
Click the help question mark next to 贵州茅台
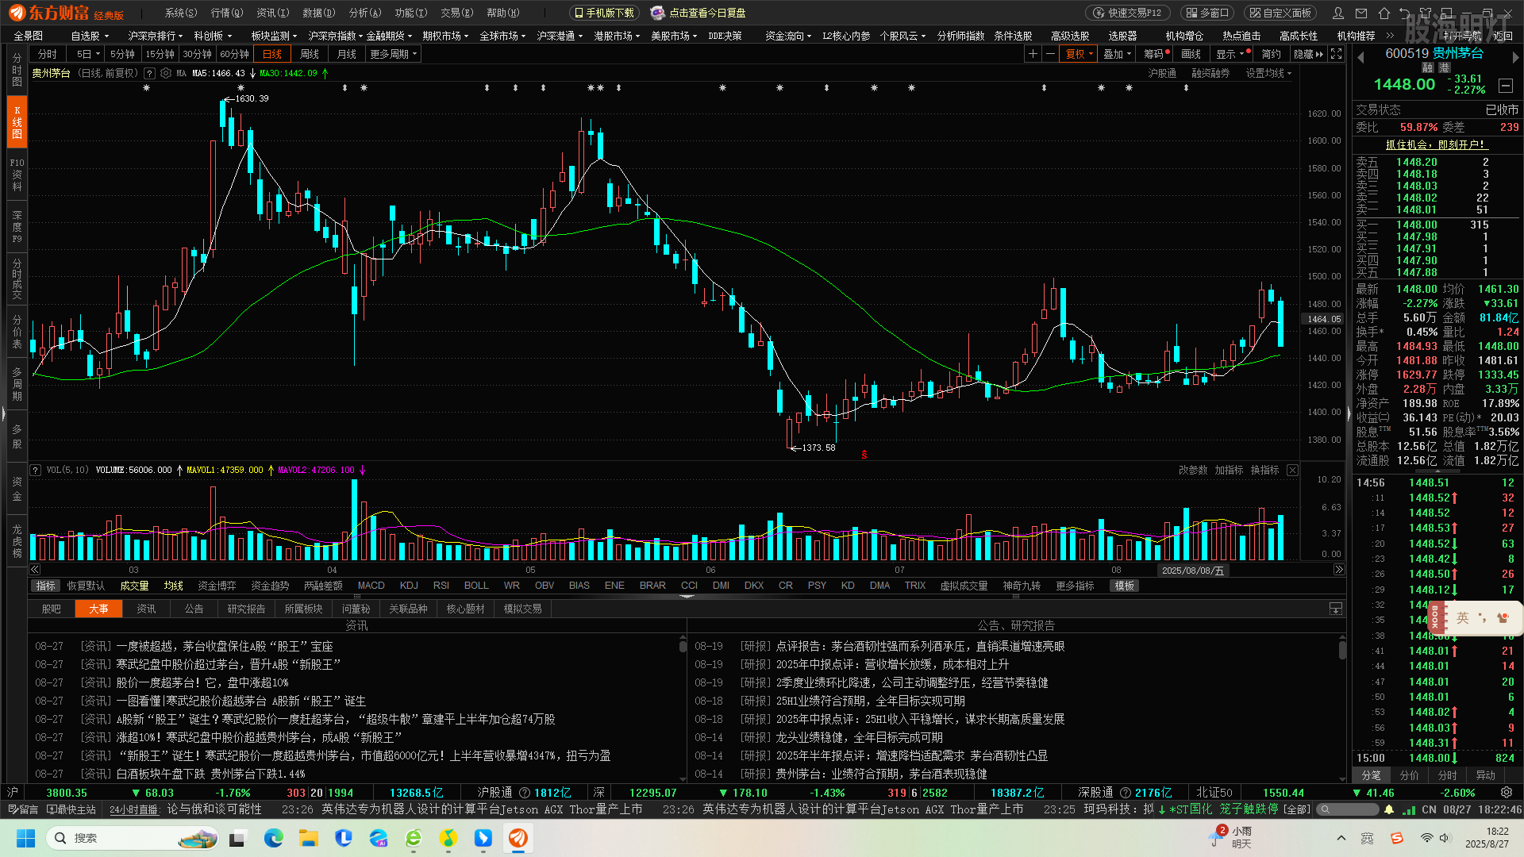coord(150,73)
